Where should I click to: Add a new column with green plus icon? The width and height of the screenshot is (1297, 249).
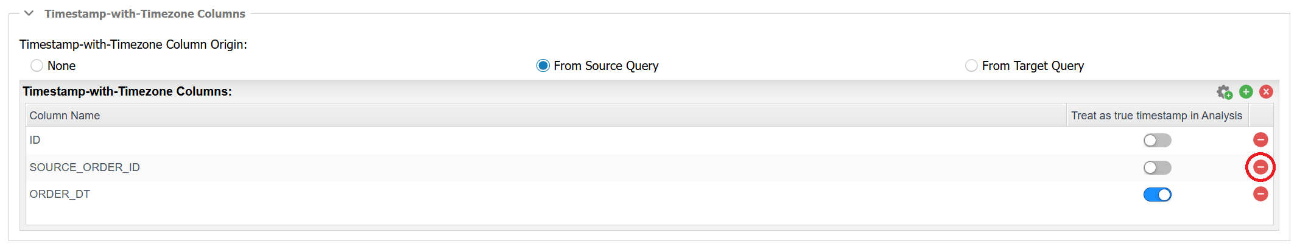point(1246,91)
